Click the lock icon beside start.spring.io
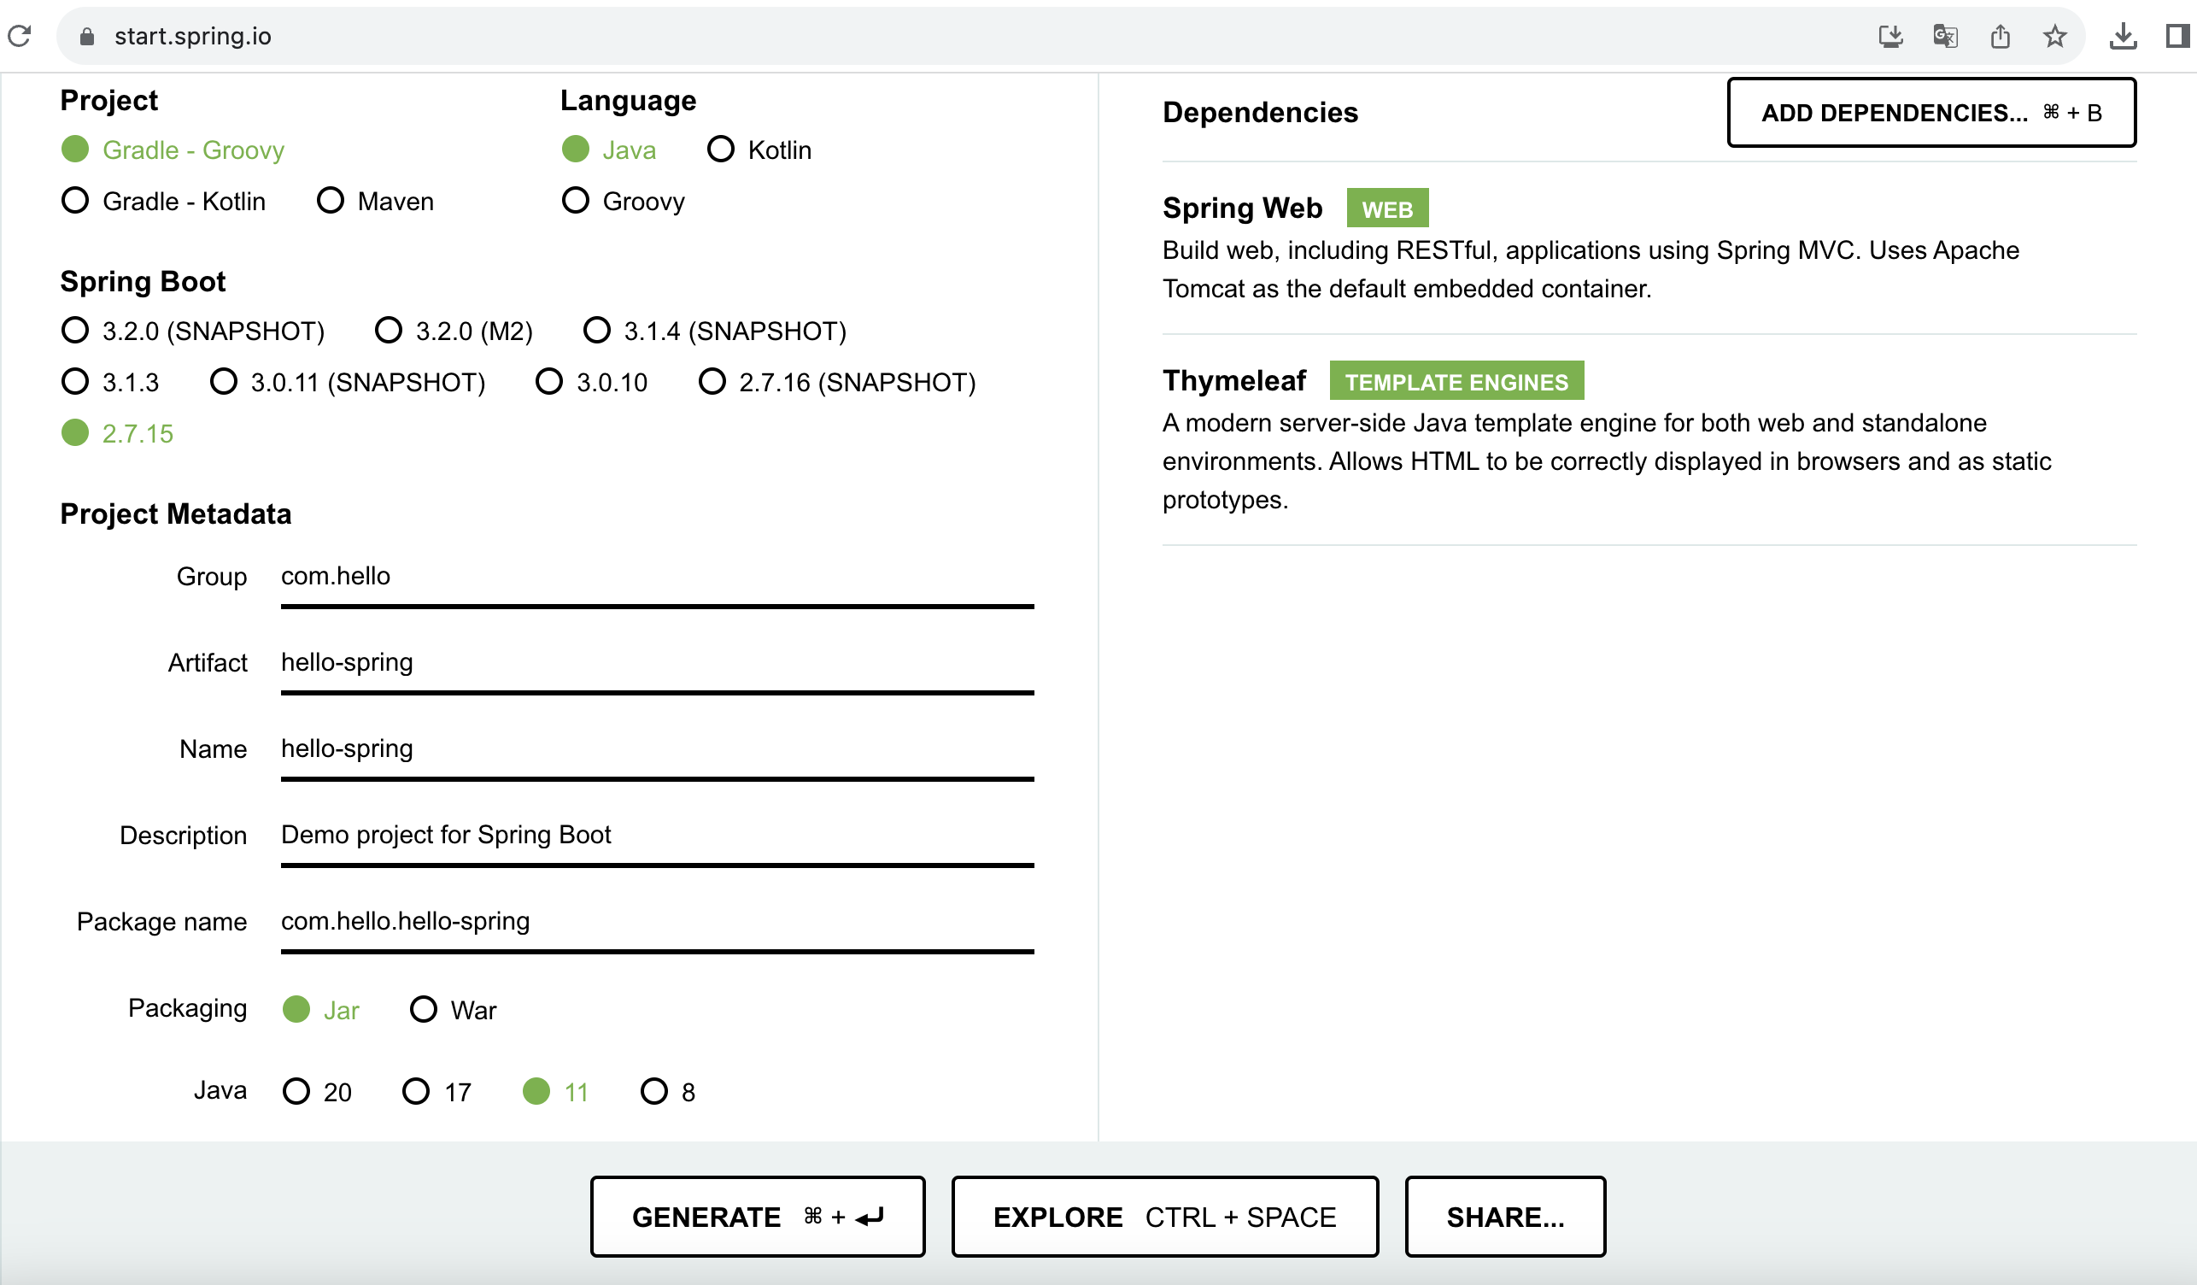The width and height of the screenshot is (2197, 1285). coord(86,37)
